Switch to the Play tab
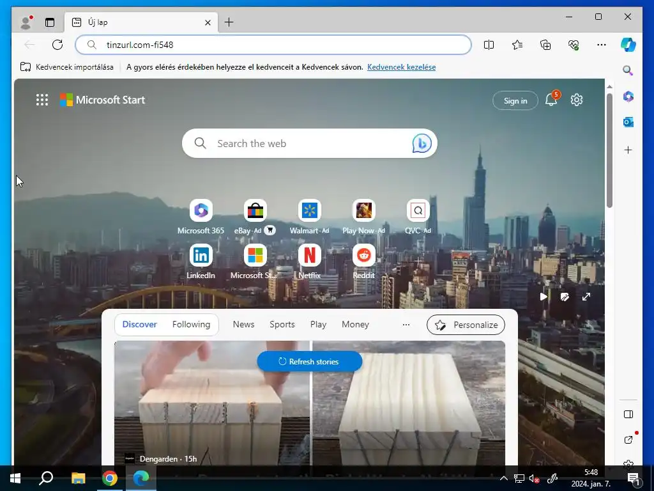Screen dimensions: 654x491 [318, 324]
